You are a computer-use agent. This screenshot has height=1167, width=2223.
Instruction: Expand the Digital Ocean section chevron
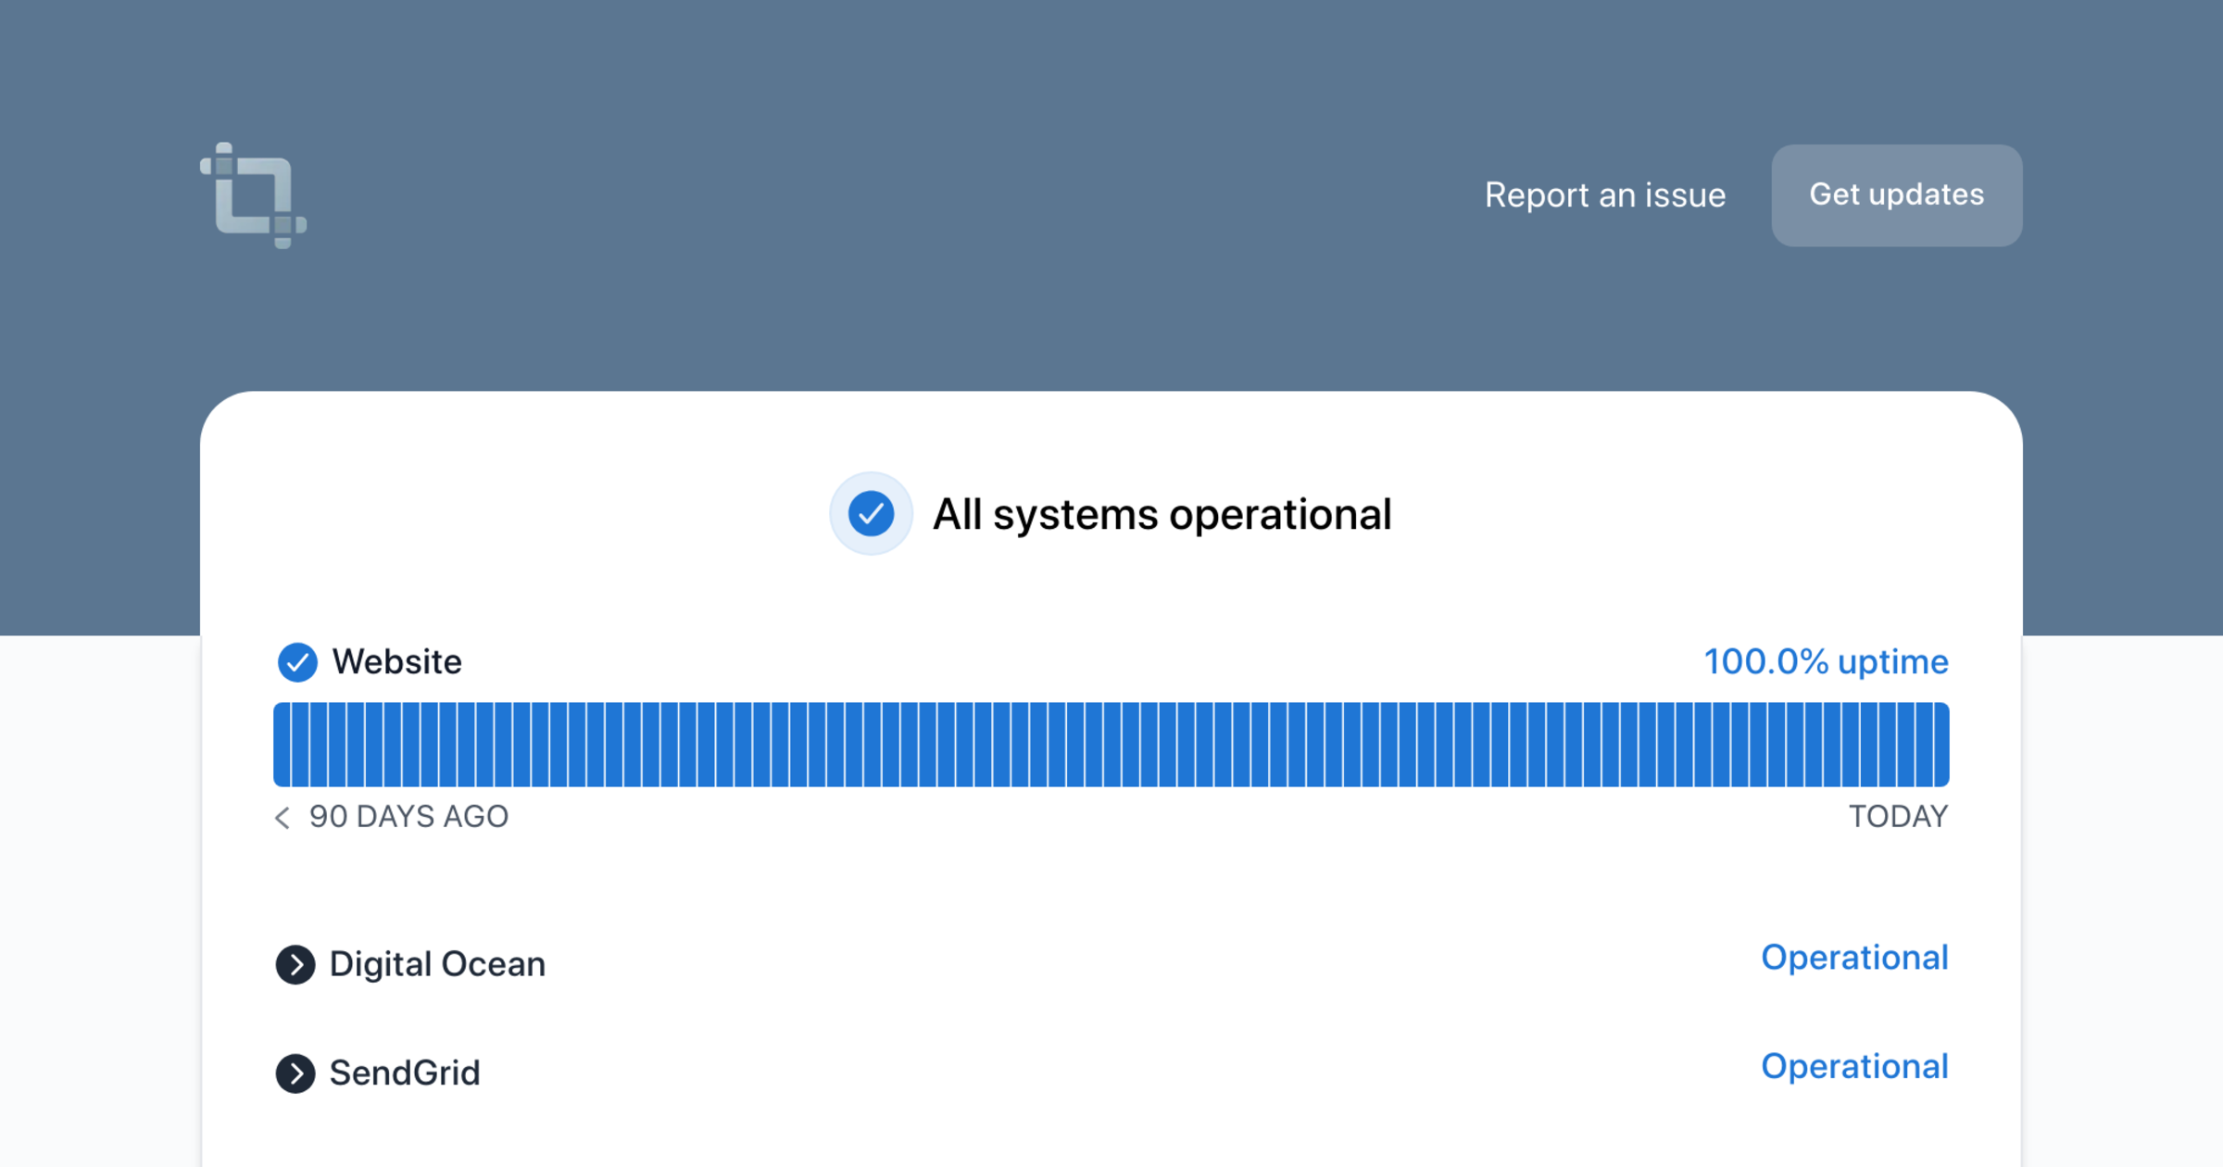pos(295,965)
